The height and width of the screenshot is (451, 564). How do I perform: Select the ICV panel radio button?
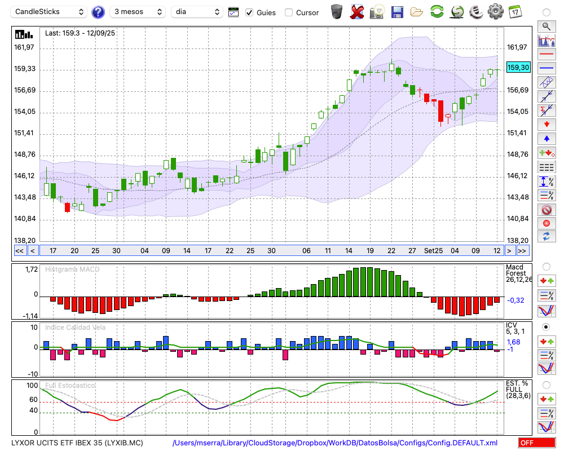pyautogui.click(x=546, y=327)
